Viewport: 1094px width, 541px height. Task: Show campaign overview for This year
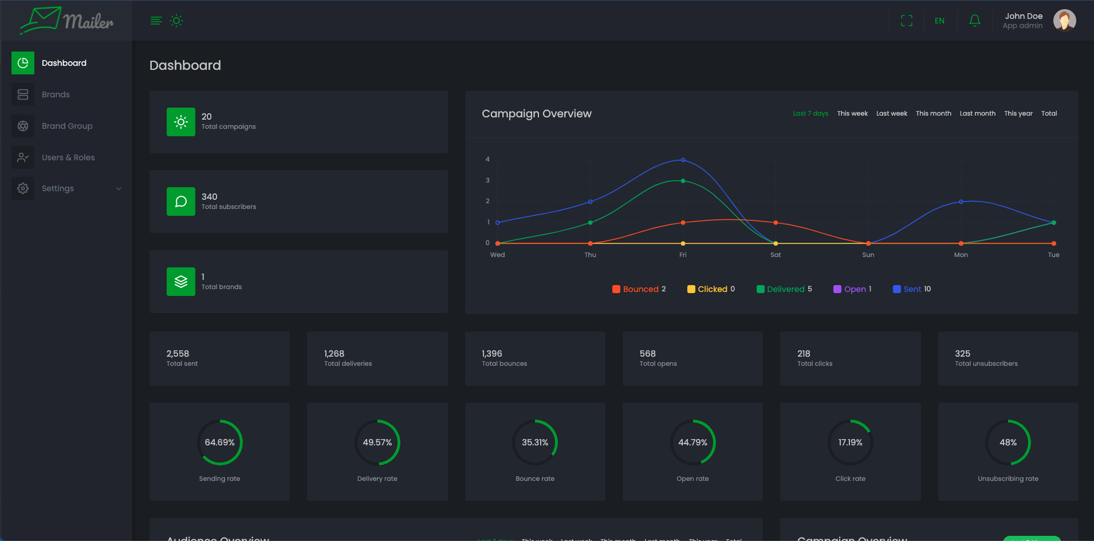tap(1018, 113)
